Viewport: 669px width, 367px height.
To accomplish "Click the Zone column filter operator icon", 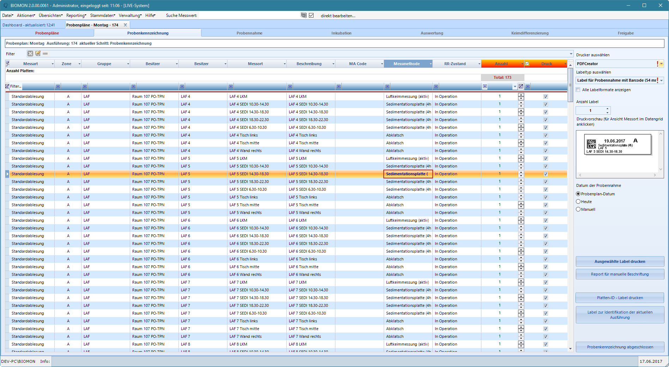I will [x=58, y=86].
